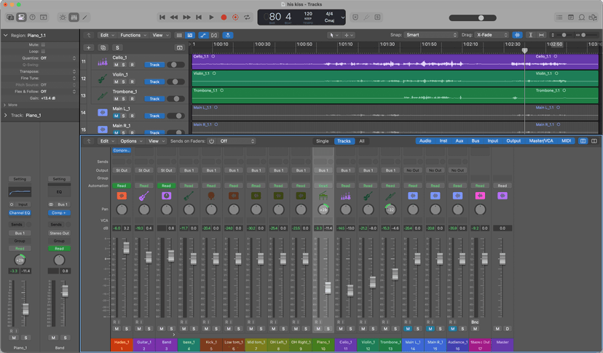The image size is (603, 353).
Task: Toggle Sends on Faders power button
Action: tap(211, 141)
